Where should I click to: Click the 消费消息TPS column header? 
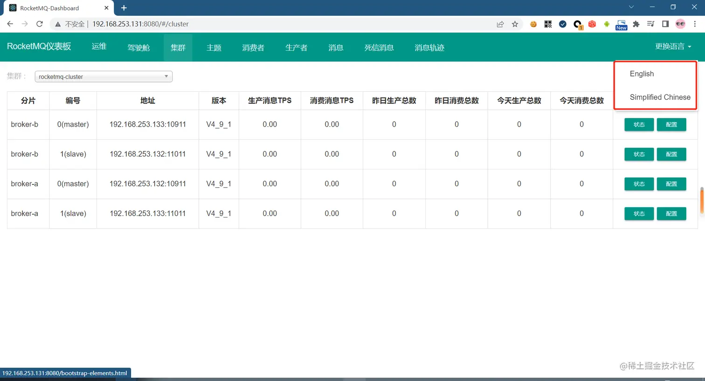[332, 101]
